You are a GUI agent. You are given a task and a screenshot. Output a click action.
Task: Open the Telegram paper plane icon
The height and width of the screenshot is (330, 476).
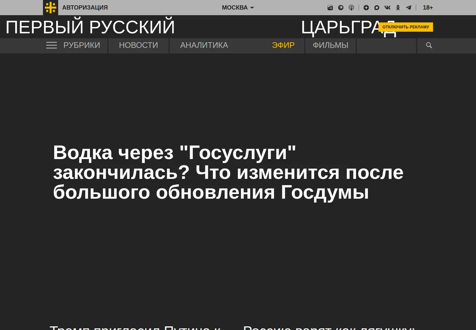coord(409,8)
